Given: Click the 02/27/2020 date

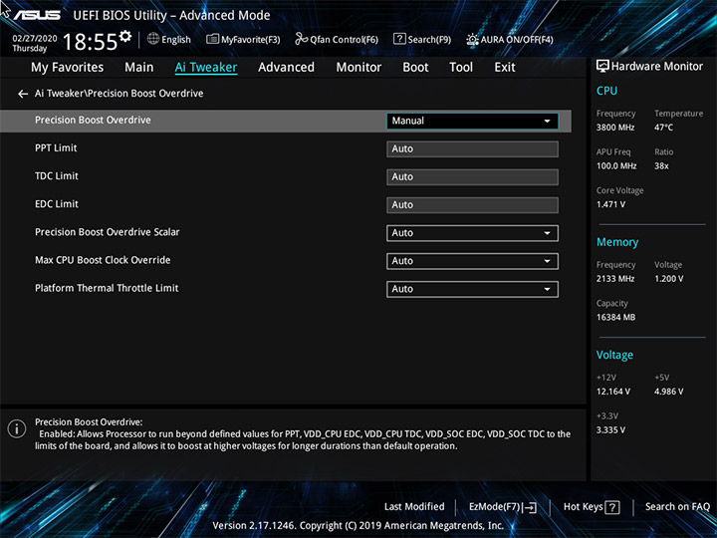Looking at the screenshot, I should pos(35,39).
